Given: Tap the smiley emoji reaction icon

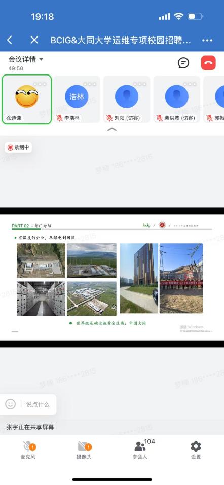Looking at the screenshot, I should pyautogui.click(x=11, y=404).
